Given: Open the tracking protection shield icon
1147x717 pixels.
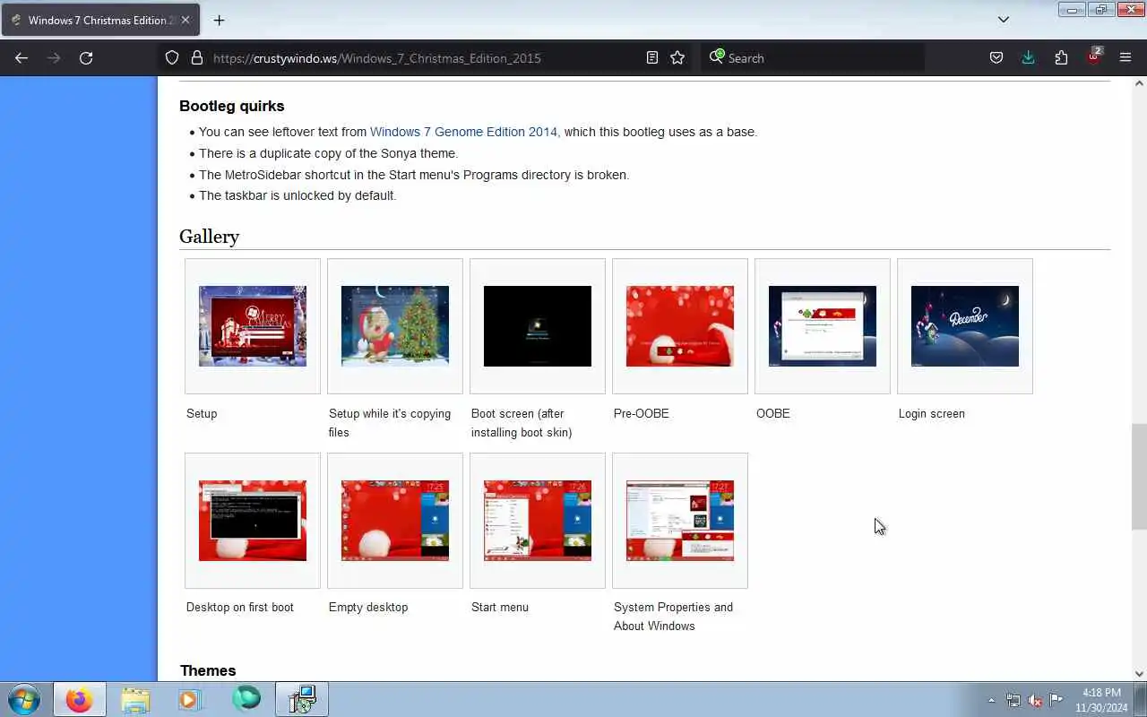Looking at the screenshot, I should 172,57.
